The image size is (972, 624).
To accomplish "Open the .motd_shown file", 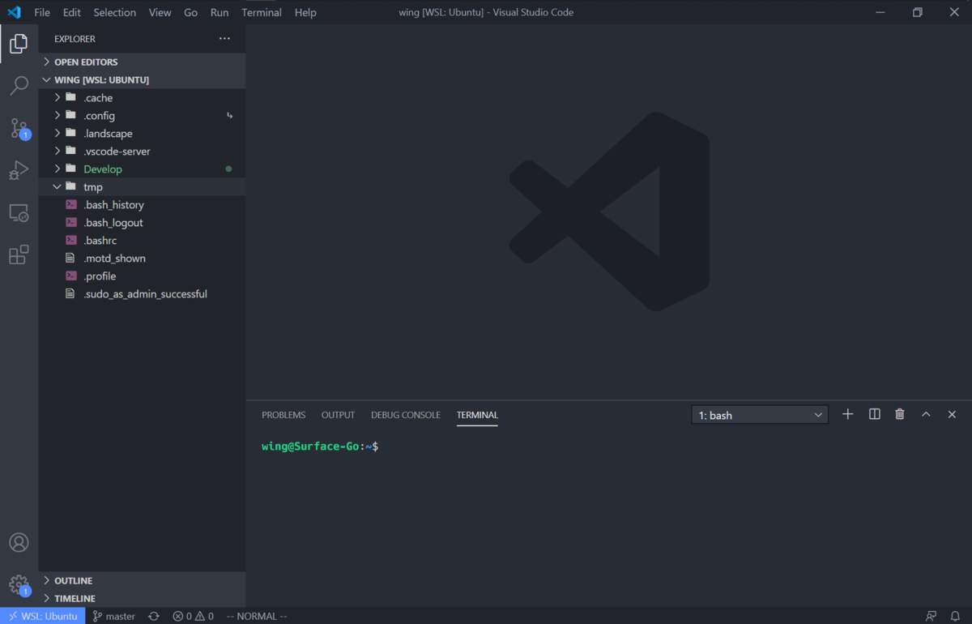I will click(142, 258).
